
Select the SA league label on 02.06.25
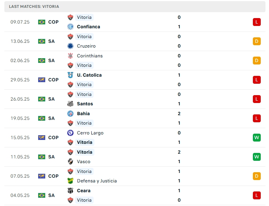click(52, 61)
